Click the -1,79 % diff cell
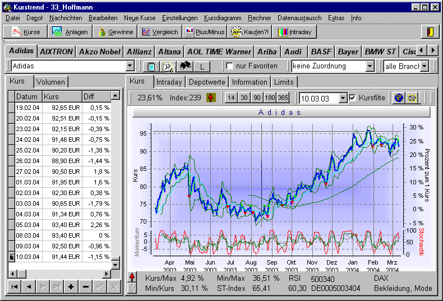The height and width of the screenshot is (301, 443). (x=96, y=204)
